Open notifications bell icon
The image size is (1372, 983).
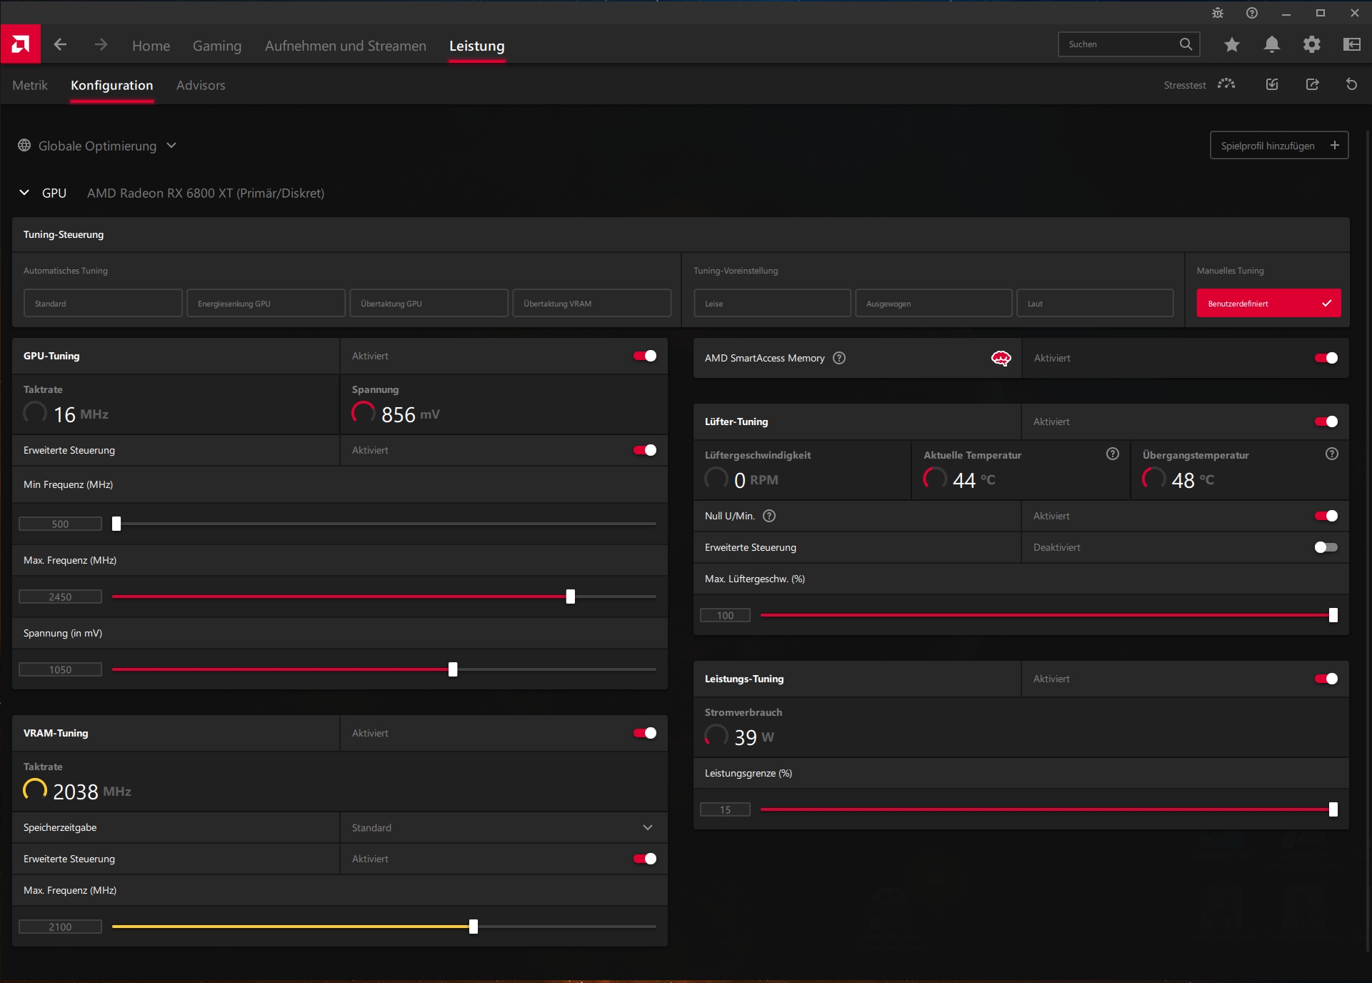(x=1272, y=45)
